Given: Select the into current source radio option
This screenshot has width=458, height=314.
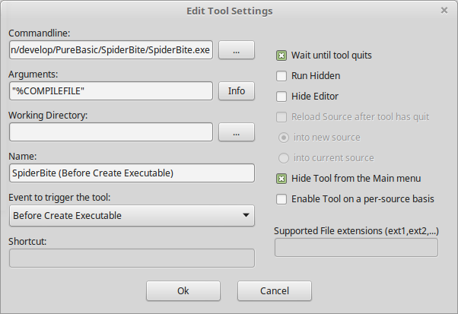Looking at the screenshot, I should click(284, 158).
